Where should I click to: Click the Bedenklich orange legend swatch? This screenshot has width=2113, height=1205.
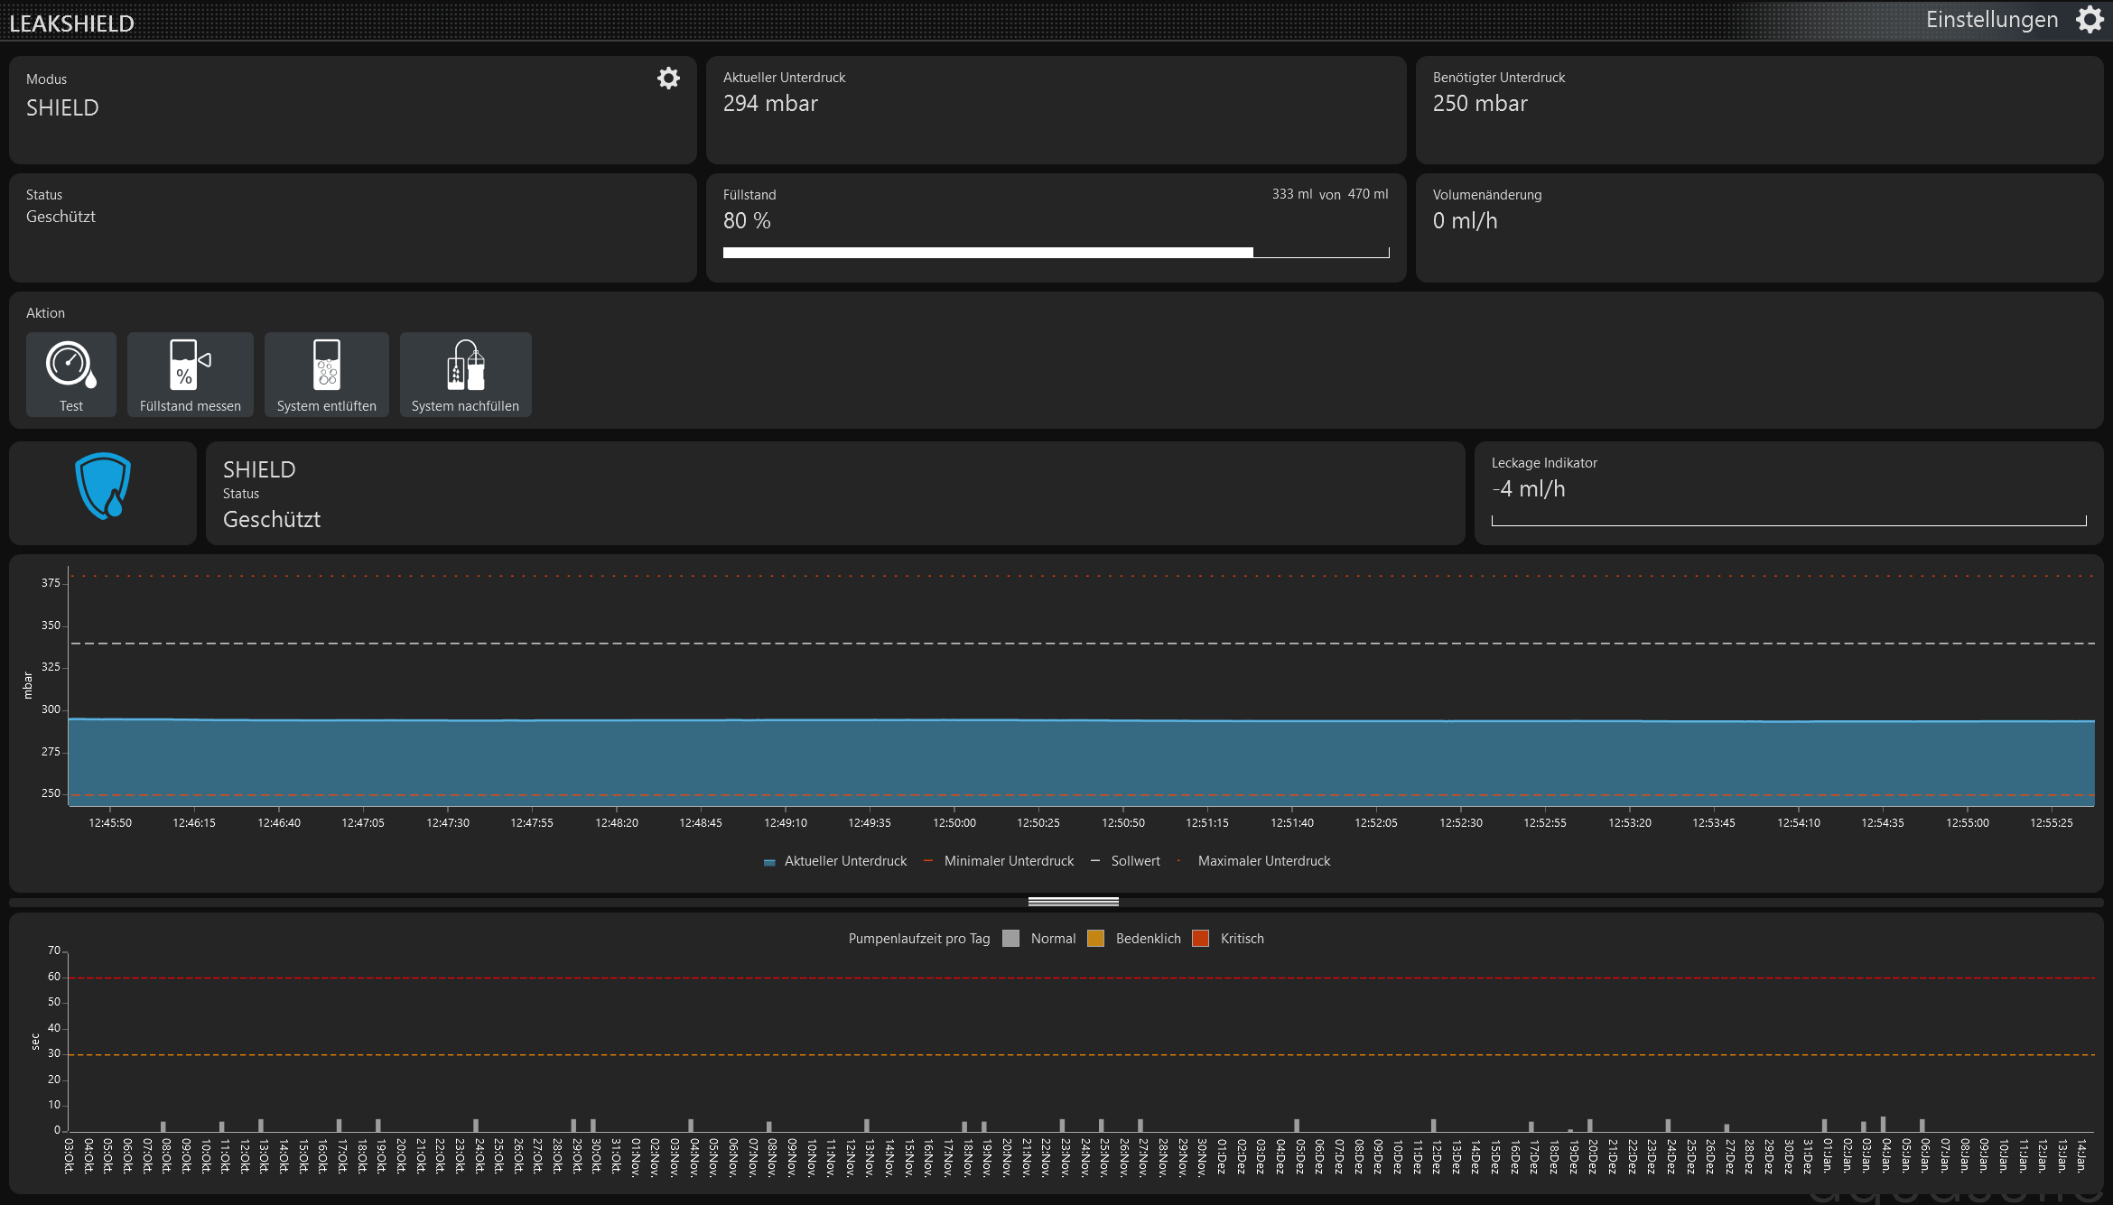pos(1096,939)
